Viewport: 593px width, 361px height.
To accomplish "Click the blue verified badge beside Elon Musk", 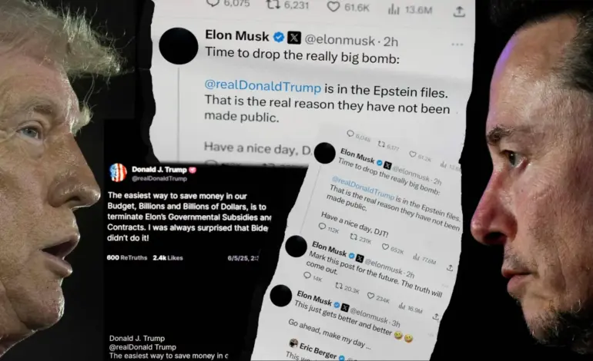I will [279, 37].
